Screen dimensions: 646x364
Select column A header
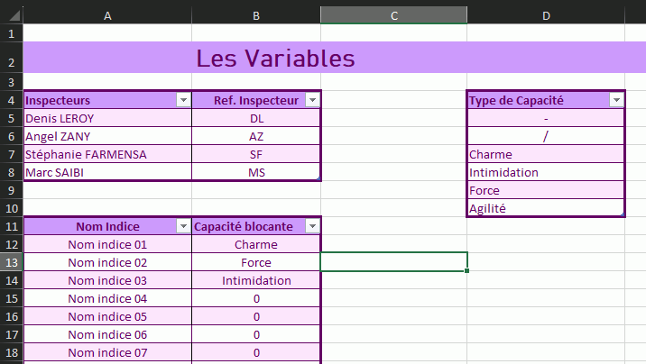pos(107,15)
